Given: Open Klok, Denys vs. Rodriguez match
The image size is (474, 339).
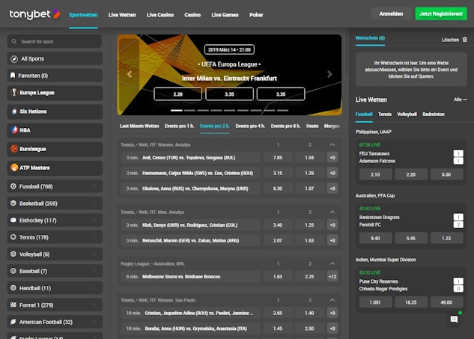Looking at the screenshot, I should tap(190, 225).
